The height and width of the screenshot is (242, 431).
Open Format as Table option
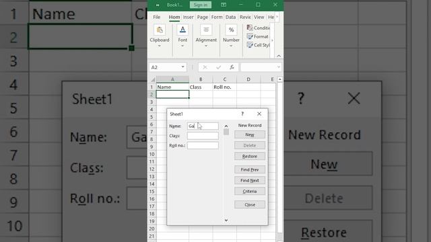click(x=257, y=36)
